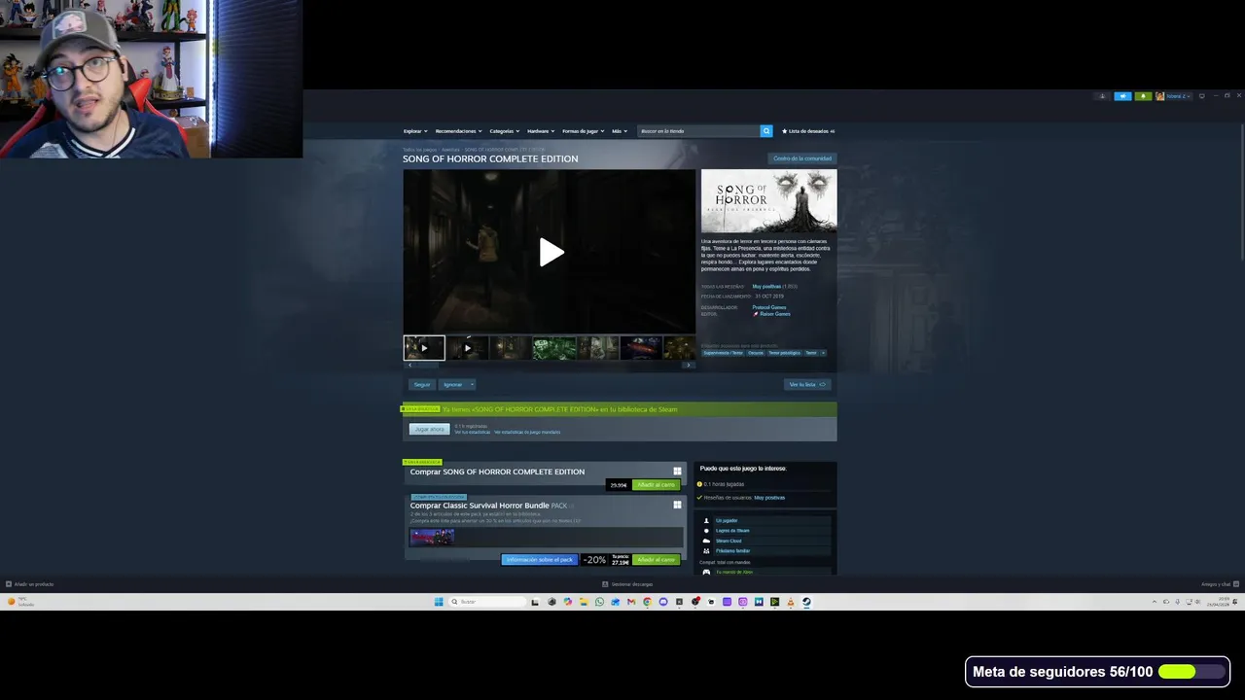The height and width of the screenshot is (700, 1245).
Task: Open the 'Formas de jugar' menu
Action: tap(583, 130)
